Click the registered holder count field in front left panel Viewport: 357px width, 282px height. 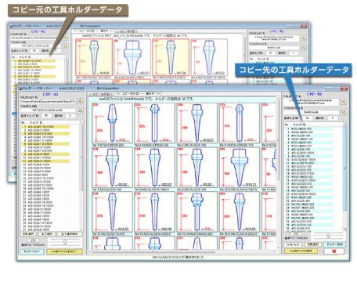[x=46, y=115]
